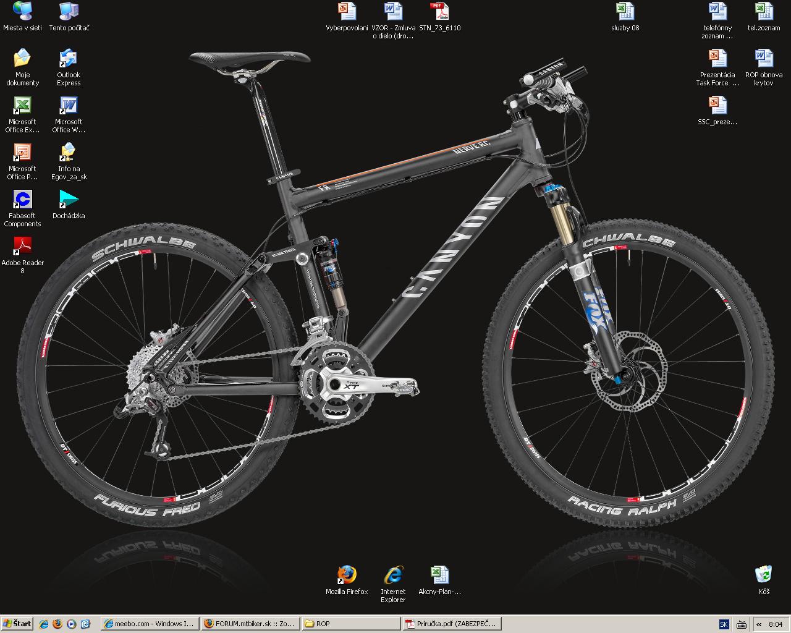Open the sluzby 08 Excel file
This screenshot has height=633, width=791.
[x=625, y=12]
